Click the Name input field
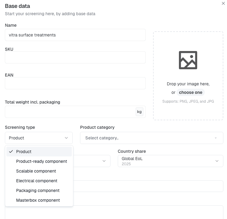The image size is (227, 219). tap(75, 35)
